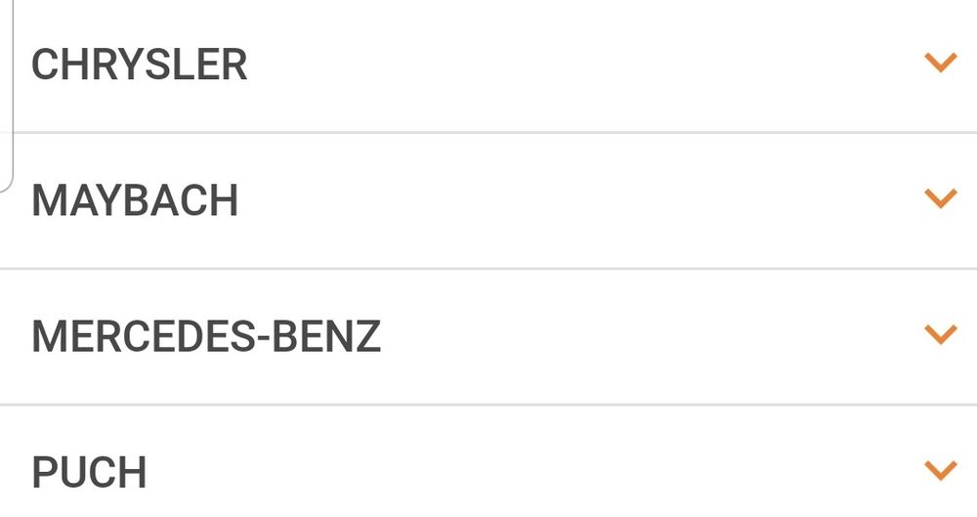Select the CHRYSLER brand label
The image size is (977, 517).
(x=140, y=65)
